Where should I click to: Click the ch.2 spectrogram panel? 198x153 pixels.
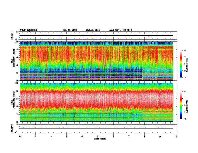tap(96, 102)
